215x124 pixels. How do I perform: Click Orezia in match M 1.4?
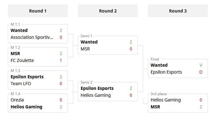tap(17, 100)
